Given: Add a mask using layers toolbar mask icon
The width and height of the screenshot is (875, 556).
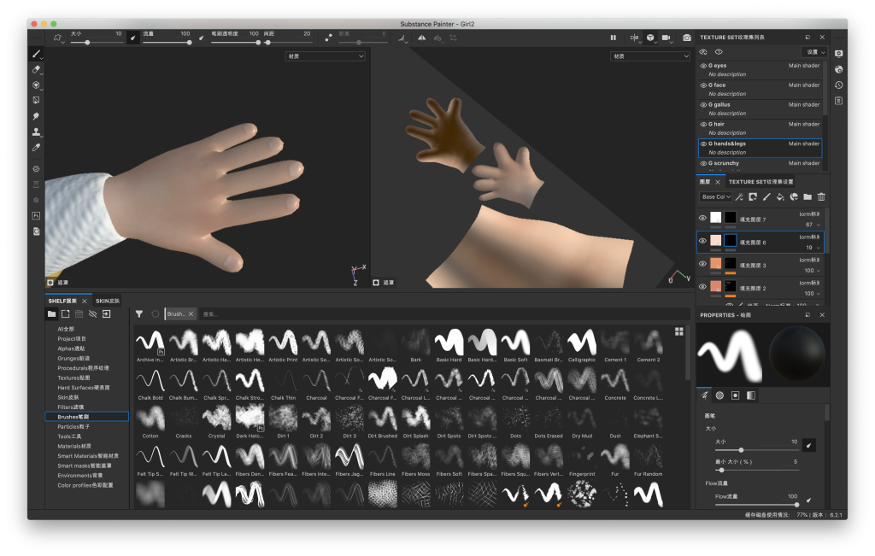Looking at the screenshot, I should (753, 196).
